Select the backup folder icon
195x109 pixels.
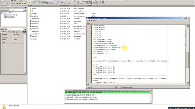coord(30,8)
